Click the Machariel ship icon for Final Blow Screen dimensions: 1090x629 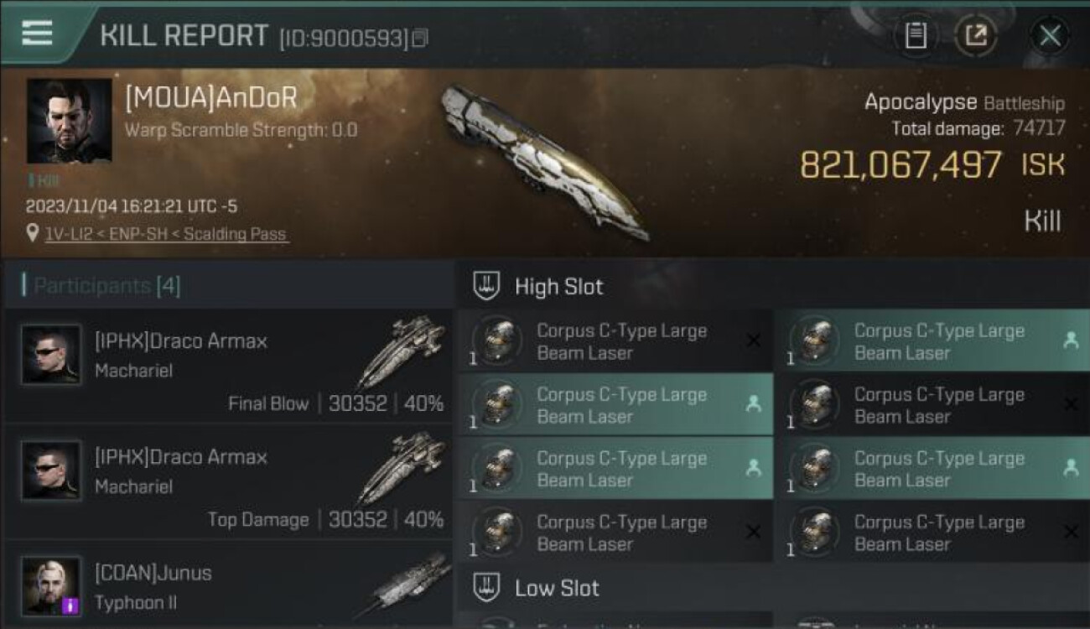point(402,351)
